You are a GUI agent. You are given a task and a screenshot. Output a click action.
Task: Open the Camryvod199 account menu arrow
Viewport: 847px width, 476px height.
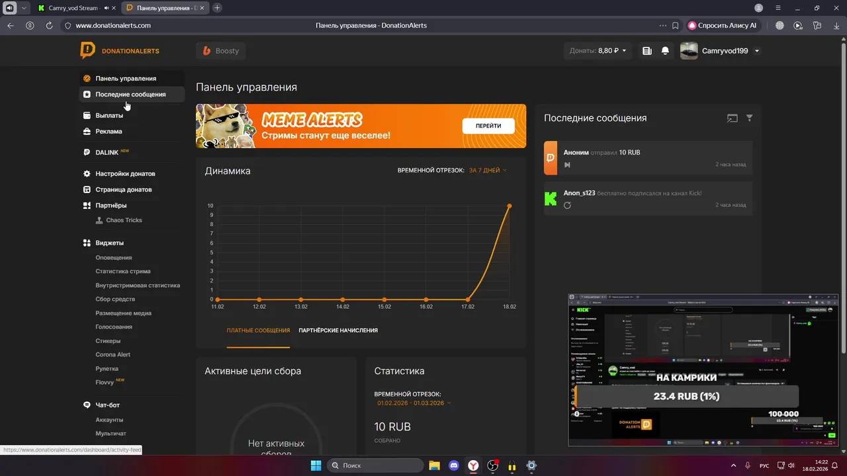(757, 51)
